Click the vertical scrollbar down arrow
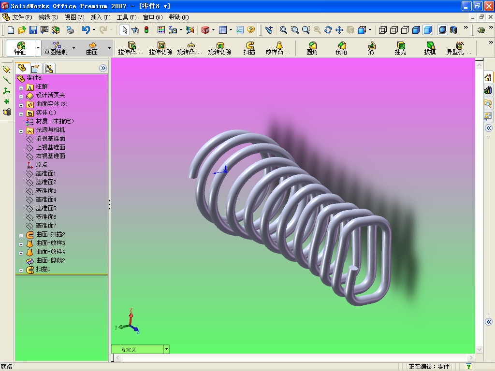The width and height of the screenshot is (495, 371). (479, 350)
